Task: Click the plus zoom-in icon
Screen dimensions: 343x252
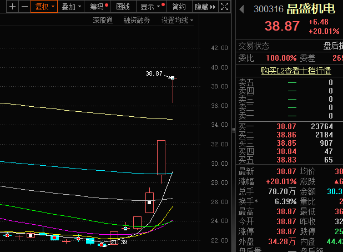Action: click(12, 7)
